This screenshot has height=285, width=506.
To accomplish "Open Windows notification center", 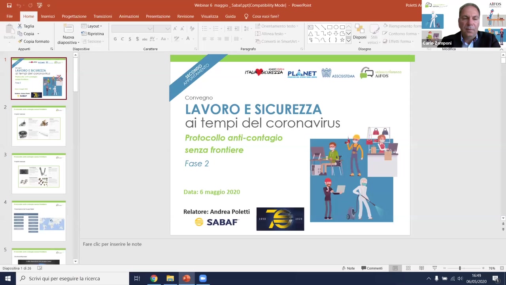I will coord(496,278).
